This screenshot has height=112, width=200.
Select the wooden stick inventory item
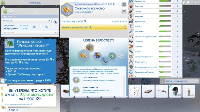coord(162,91)
